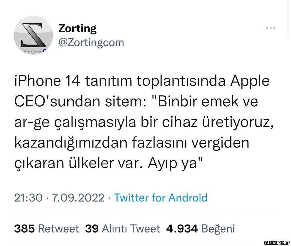This screenshot has height=246, width=291.
Task: View the 39 Alıntı Tweet list
Action: pyautogui.click(x=123, y=229)
